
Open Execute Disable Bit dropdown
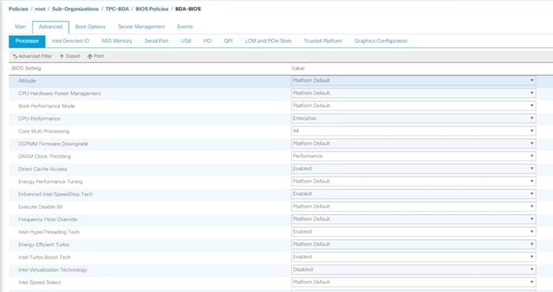point(413,207)
